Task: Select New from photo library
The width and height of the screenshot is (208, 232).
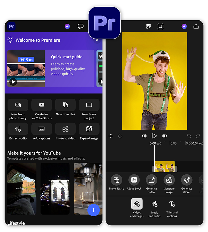Action: point(18,110)
